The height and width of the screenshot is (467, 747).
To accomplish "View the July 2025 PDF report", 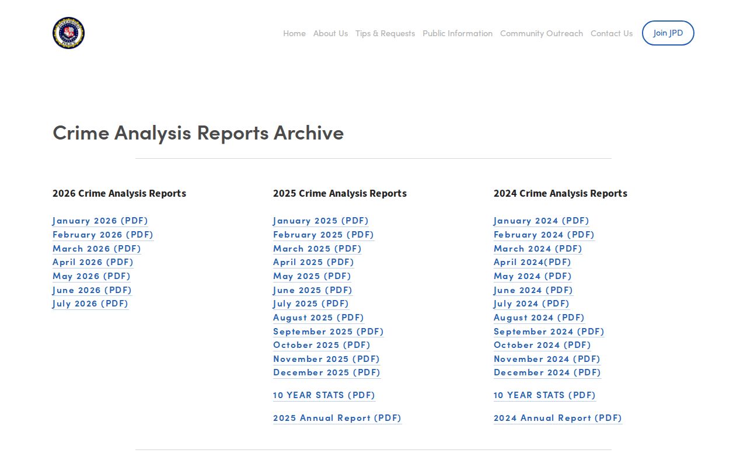I will coord(311,304).
